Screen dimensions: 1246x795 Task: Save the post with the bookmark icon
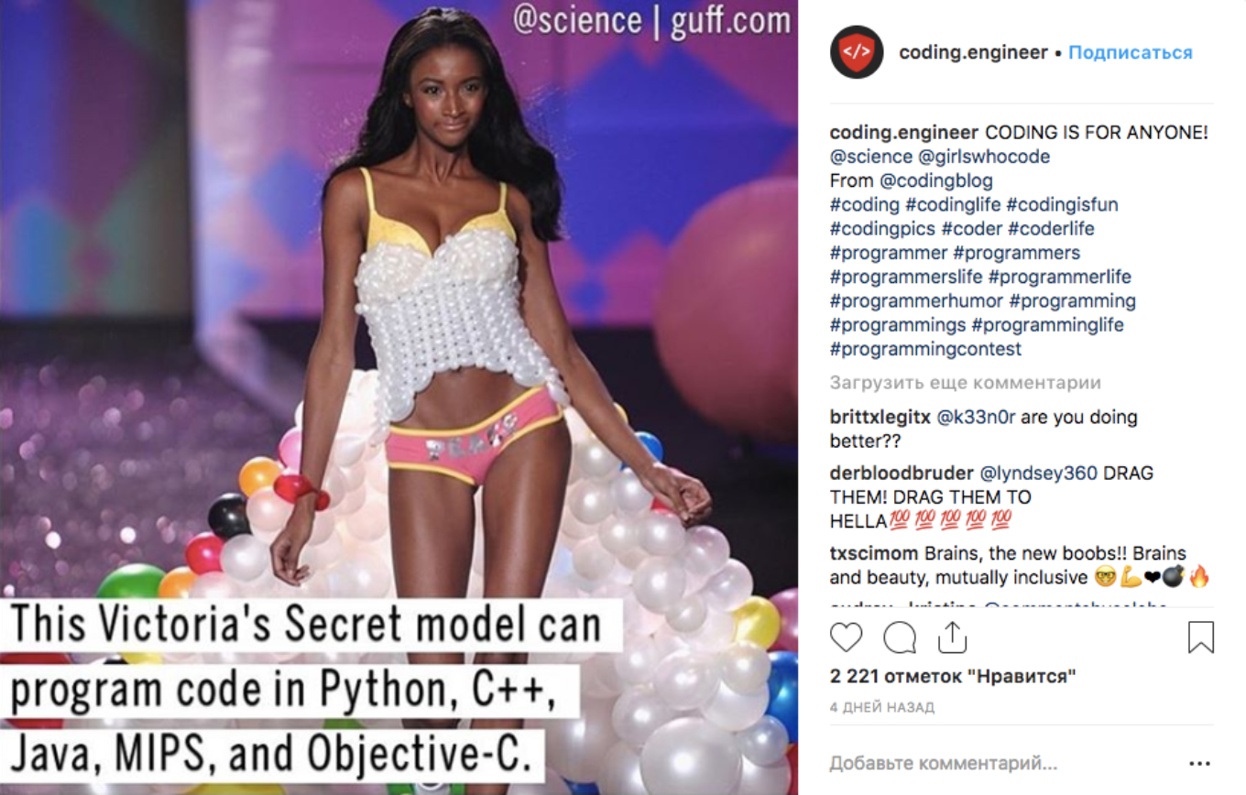point(1201,637)
